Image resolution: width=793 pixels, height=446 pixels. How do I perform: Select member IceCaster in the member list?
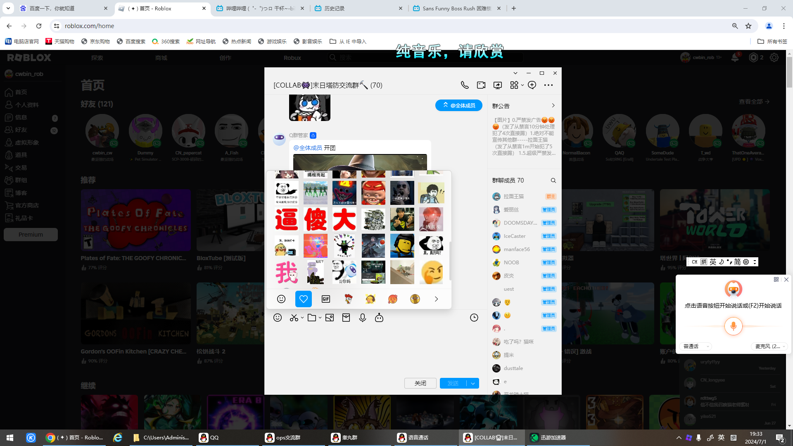point(524,236)
